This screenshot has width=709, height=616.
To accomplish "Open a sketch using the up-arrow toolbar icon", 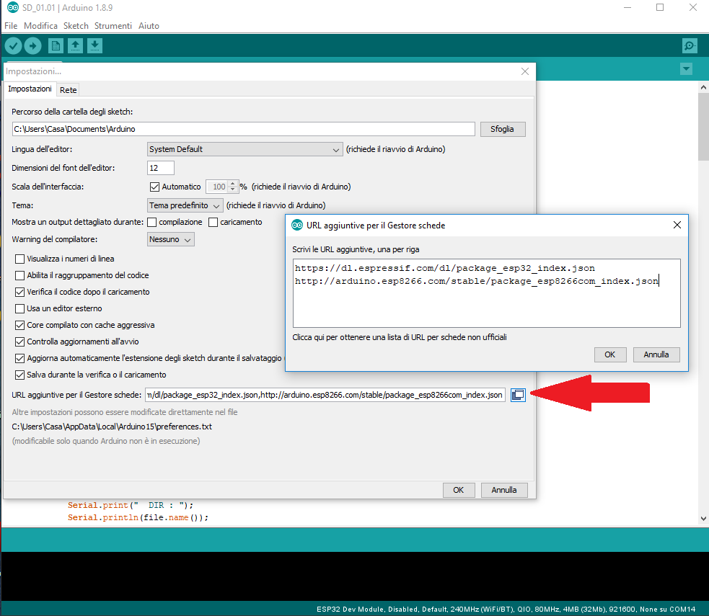I will pos(75,45).
